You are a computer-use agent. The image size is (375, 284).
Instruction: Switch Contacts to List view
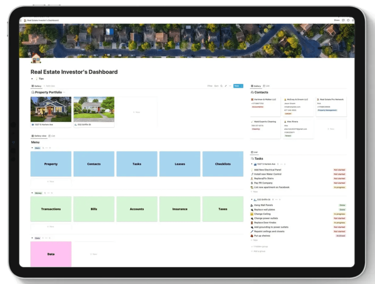(266, 86)
